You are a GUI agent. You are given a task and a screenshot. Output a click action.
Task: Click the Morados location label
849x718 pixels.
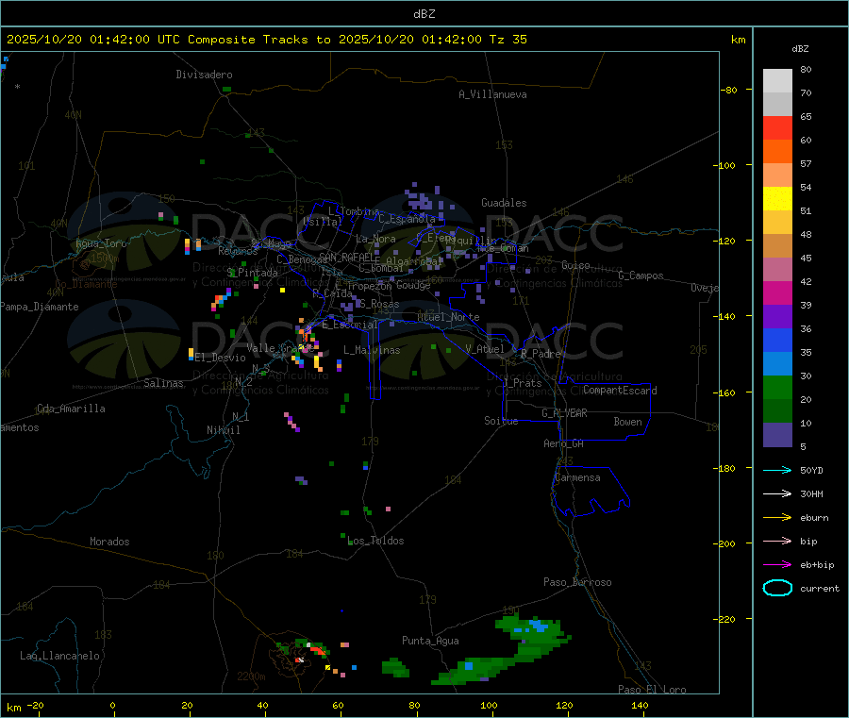(x=109, y=542)
